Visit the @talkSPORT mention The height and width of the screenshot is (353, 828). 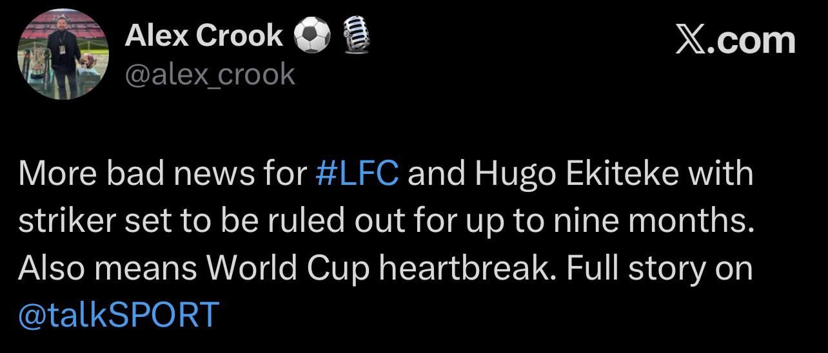click(x=119, y=314)
